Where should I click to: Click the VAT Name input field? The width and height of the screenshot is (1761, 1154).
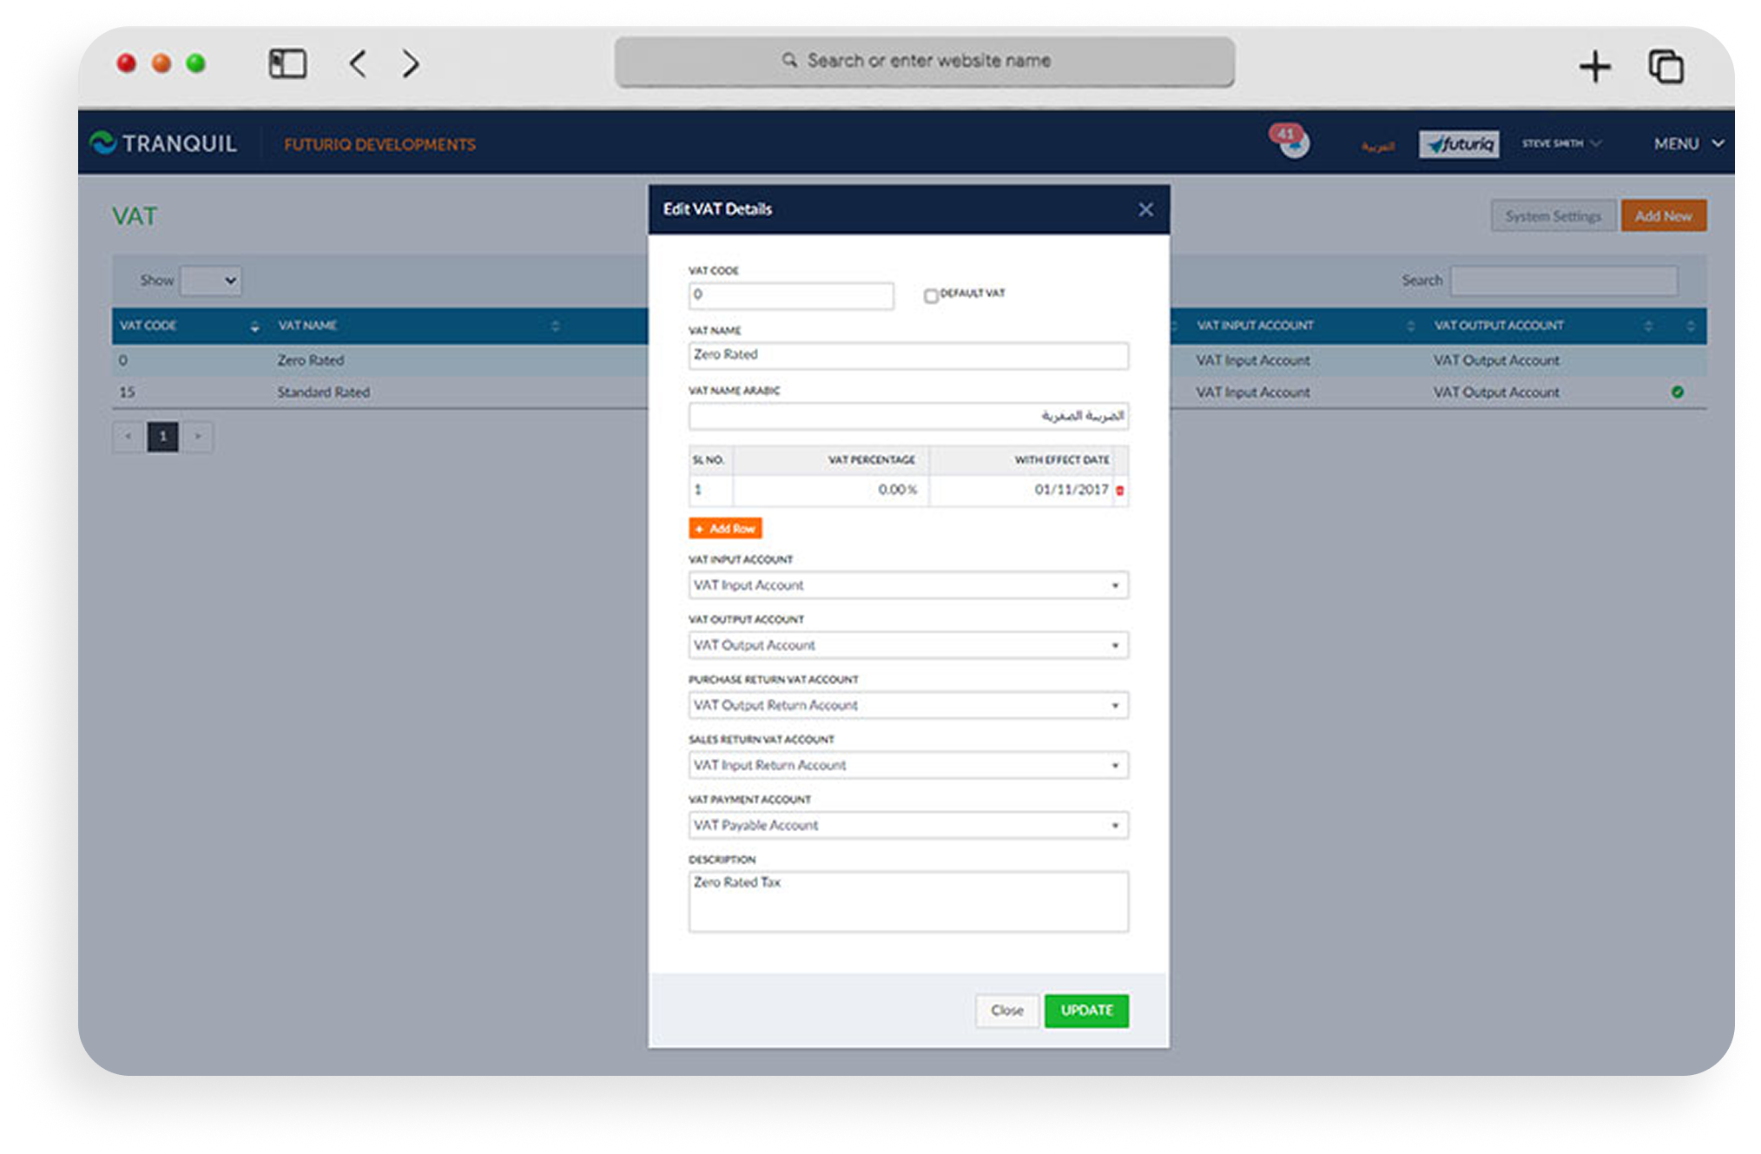click(908, 355)
